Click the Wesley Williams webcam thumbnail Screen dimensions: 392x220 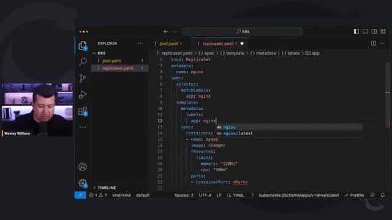tap(37, 110)
